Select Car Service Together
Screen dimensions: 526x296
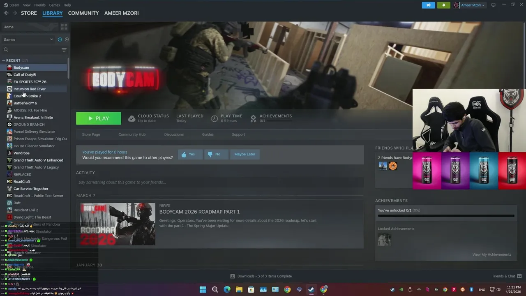[x=34, y=189]
